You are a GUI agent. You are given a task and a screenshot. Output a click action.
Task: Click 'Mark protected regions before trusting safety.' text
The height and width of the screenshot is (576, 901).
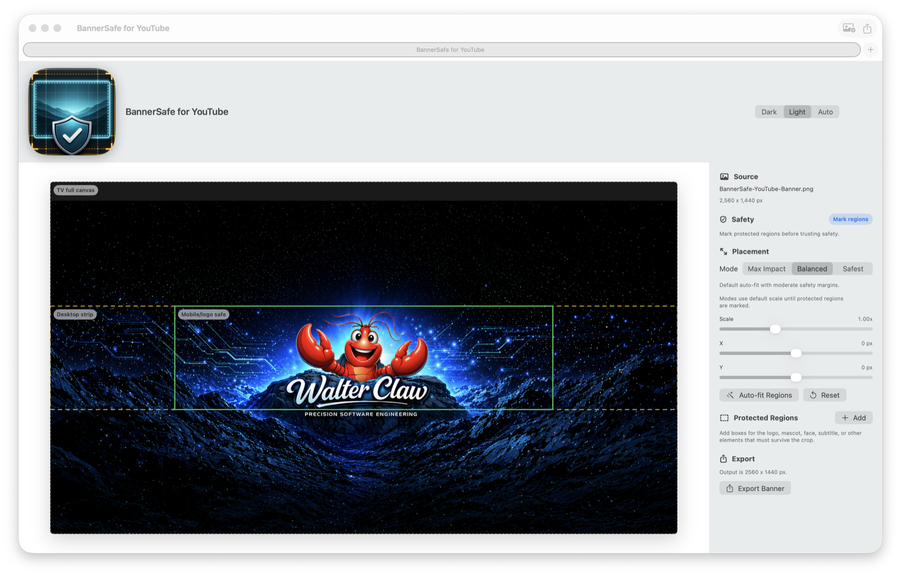point(779,233)
